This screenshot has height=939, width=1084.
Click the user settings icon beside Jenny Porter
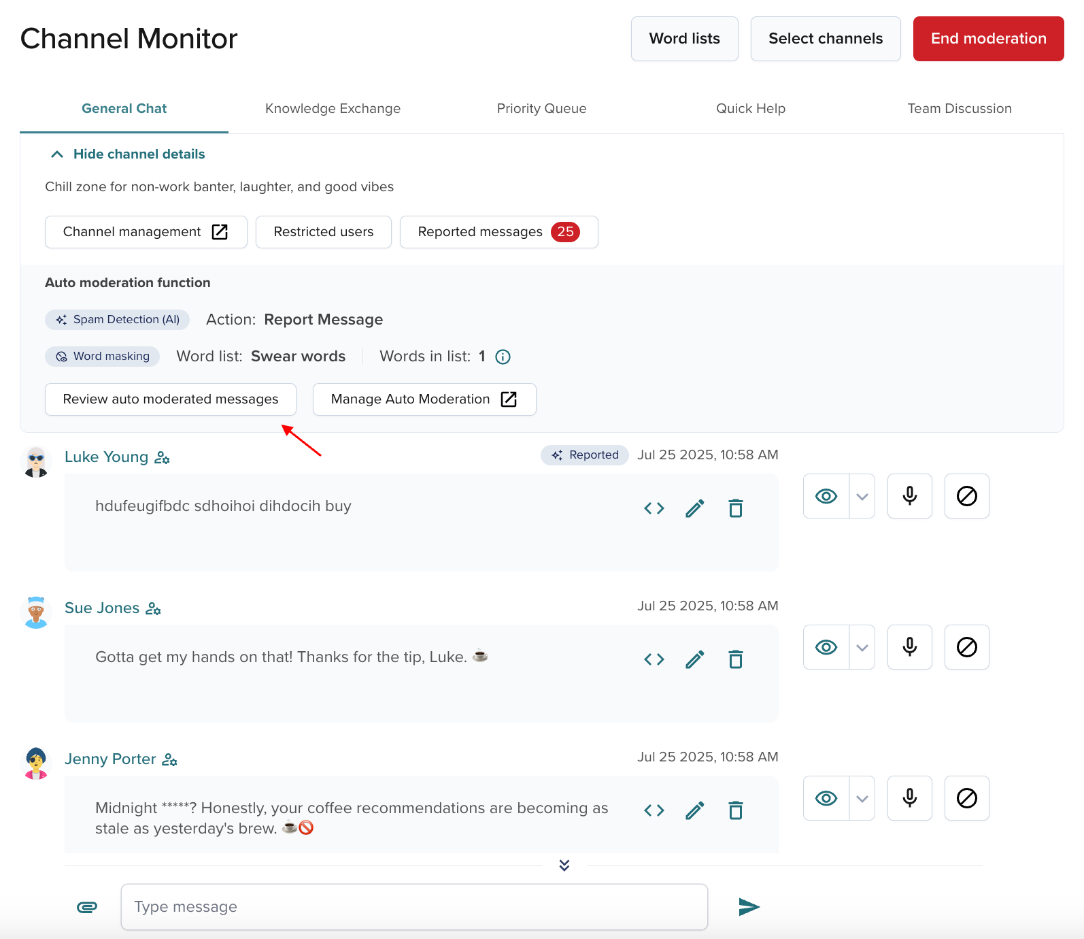[169, 760]
